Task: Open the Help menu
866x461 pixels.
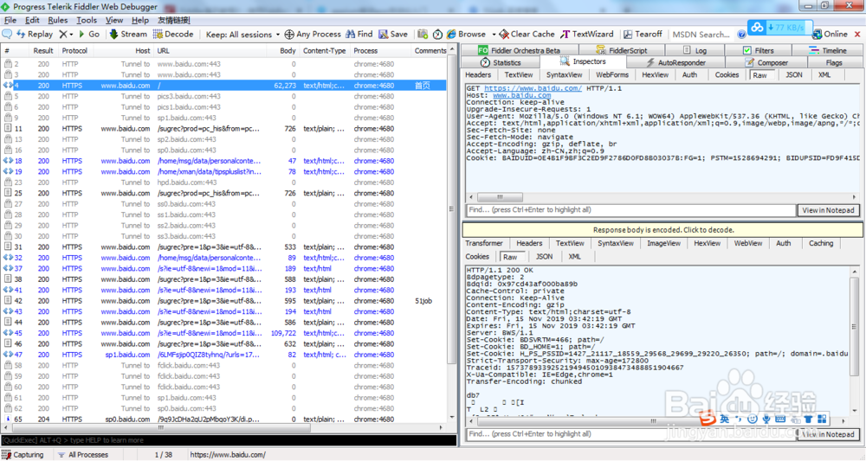Action: coord(139,20)
